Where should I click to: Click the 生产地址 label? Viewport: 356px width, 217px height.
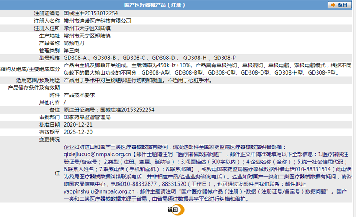pos(49,36)
